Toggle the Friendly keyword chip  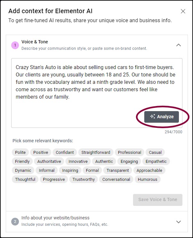click(x=22, y=161)
